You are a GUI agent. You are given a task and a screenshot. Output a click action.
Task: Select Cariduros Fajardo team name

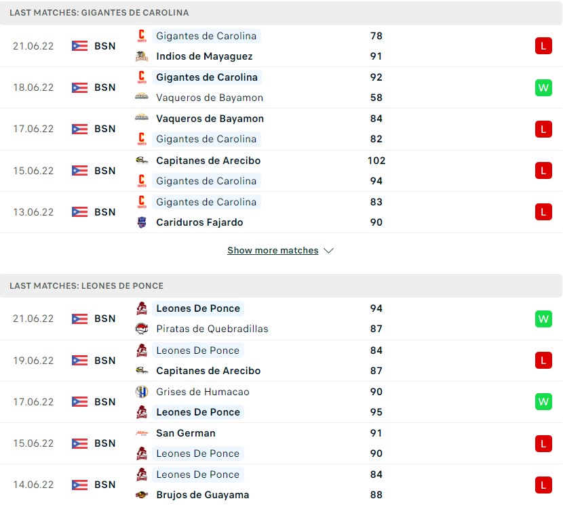point(199,222)
